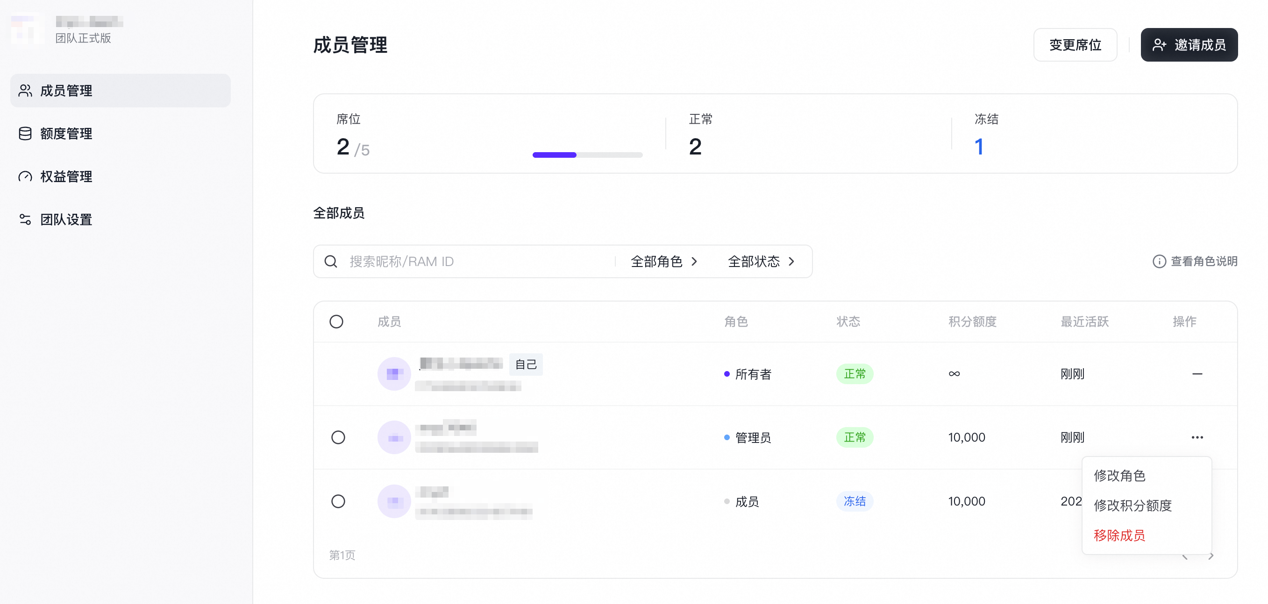Choose 修改角色 from the context menu
This screenshot has width=1268, height=604.
1119,476
